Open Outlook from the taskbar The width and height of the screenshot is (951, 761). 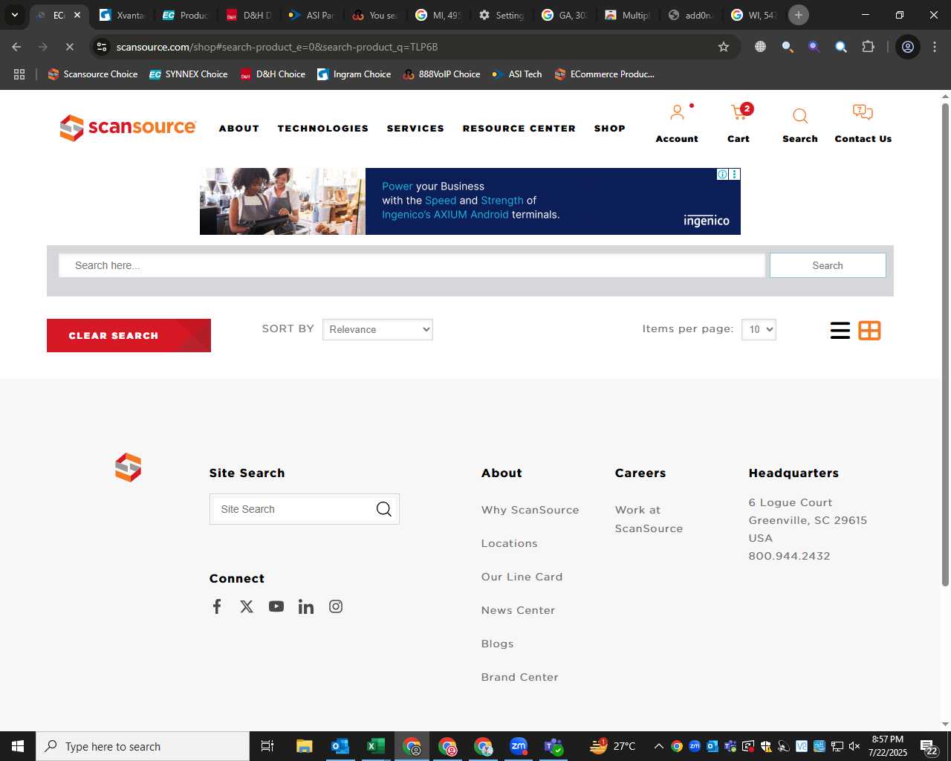(340, 746)
